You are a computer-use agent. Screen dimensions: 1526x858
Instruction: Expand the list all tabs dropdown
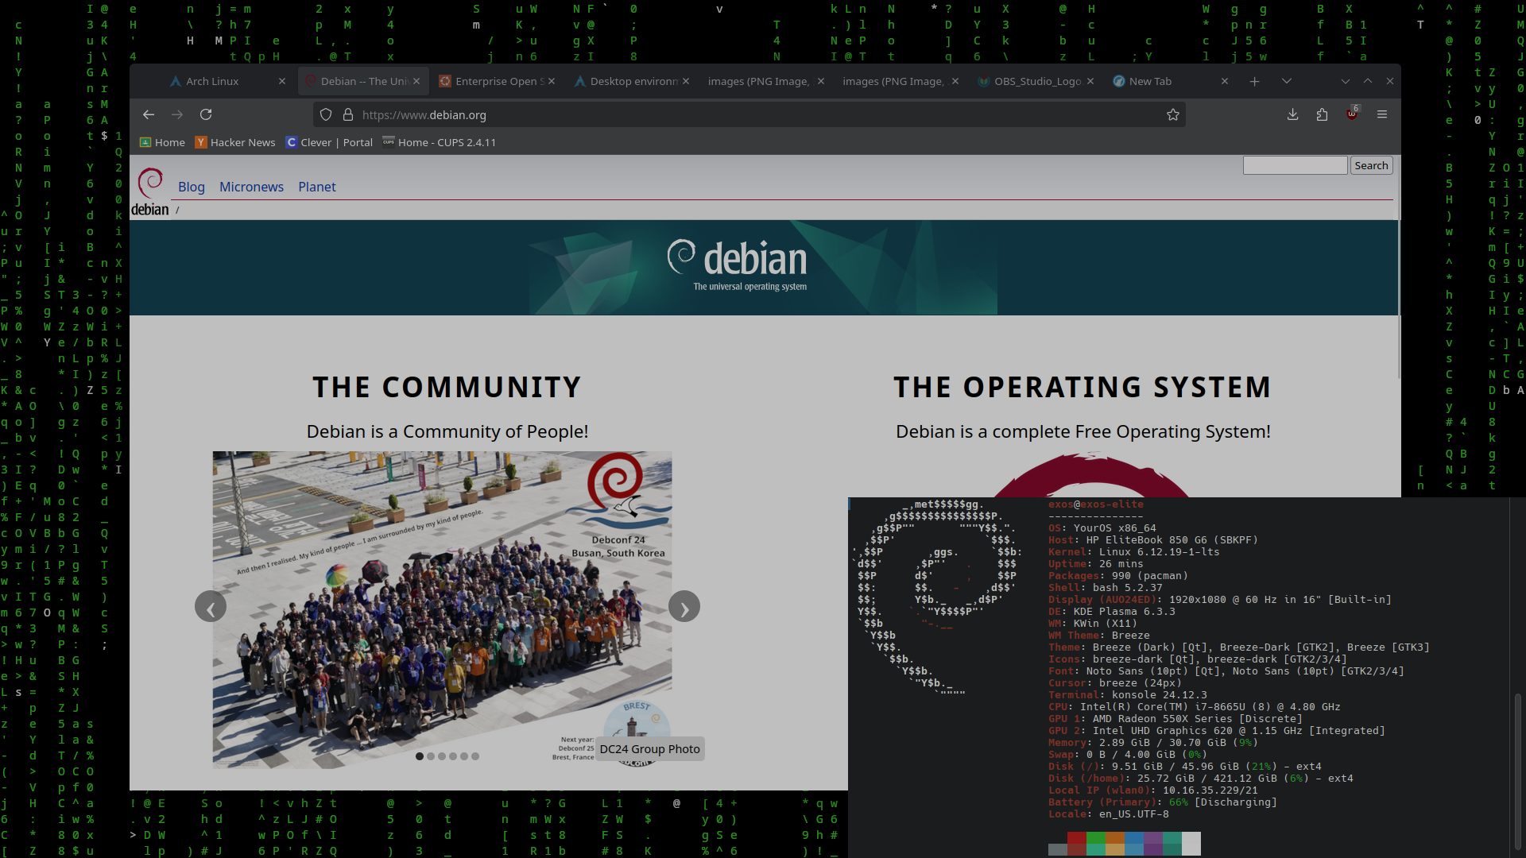[1287, 81]
